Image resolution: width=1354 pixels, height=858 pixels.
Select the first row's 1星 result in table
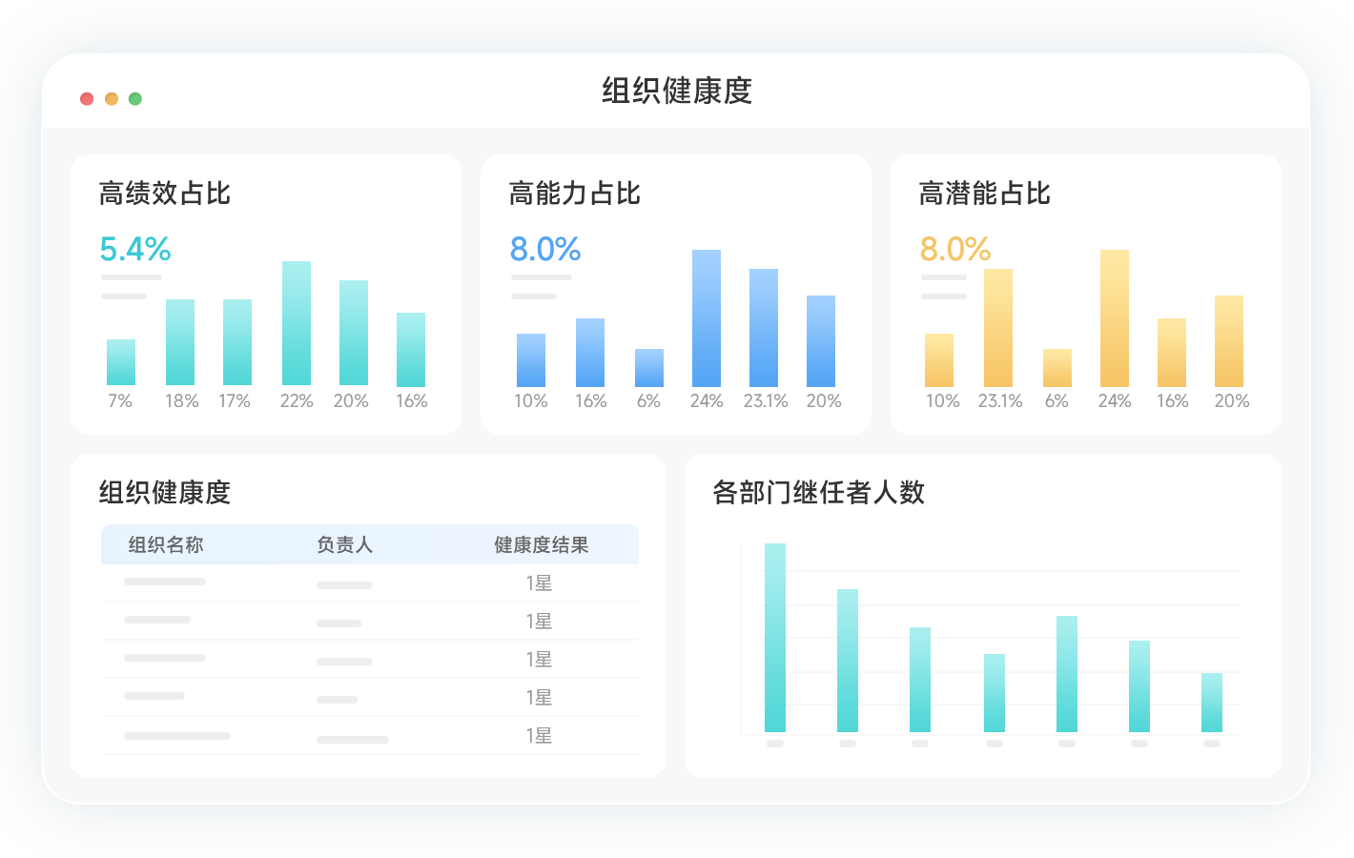[539, 583]
